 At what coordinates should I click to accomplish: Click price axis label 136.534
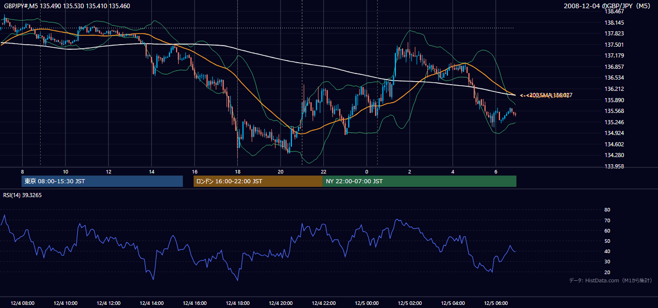[614, 78]
